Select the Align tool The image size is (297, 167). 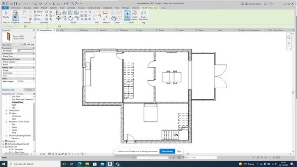pos(58,13)
